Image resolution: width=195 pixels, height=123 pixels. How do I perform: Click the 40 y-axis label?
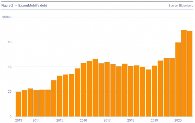click(x=9, y=67)
